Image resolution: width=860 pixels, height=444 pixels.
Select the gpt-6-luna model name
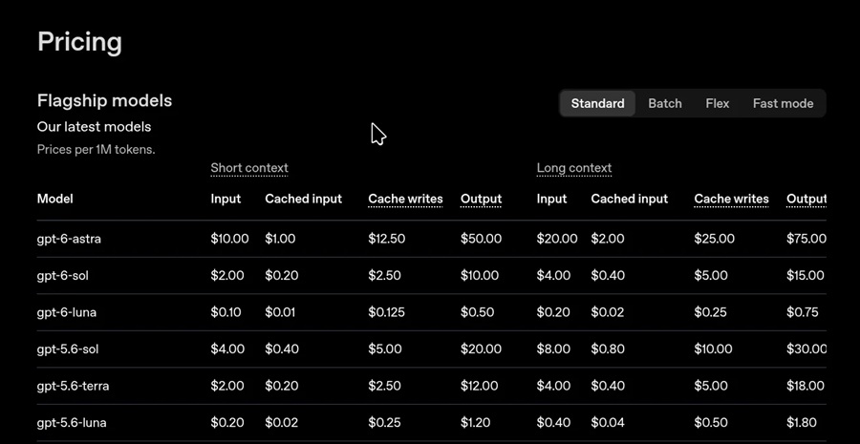66,312
